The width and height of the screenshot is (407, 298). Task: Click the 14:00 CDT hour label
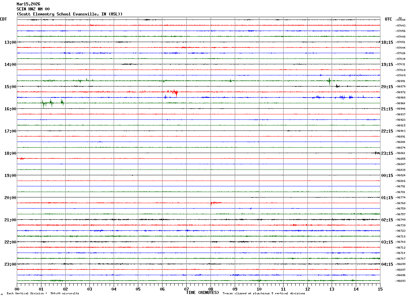10,65
